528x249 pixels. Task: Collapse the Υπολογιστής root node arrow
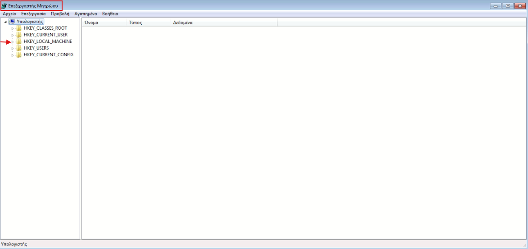click(x=5, y=22)
